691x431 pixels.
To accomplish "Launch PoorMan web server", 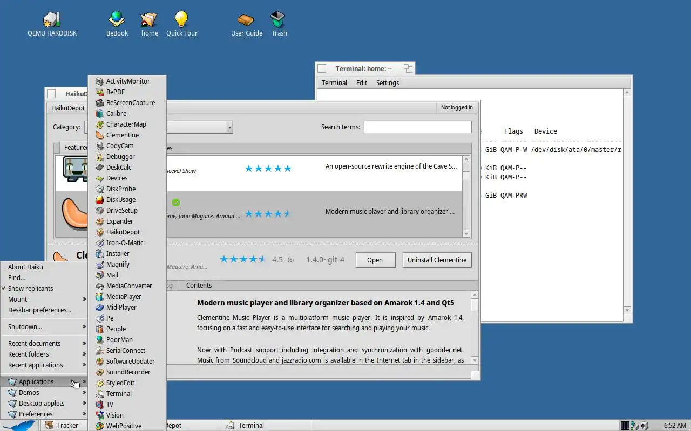I will pos(127,339).
